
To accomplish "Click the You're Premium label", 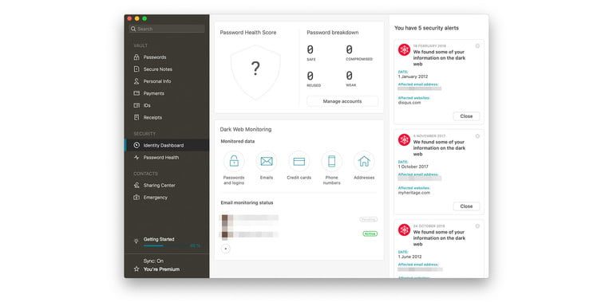I will click(x=161, y=269).
